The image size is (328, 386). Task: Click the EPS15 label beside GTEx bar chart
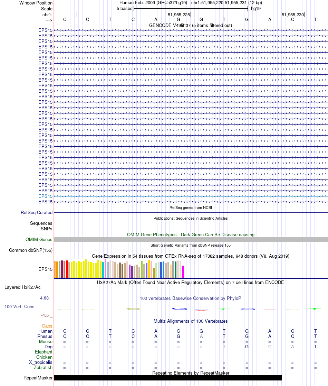46,269
